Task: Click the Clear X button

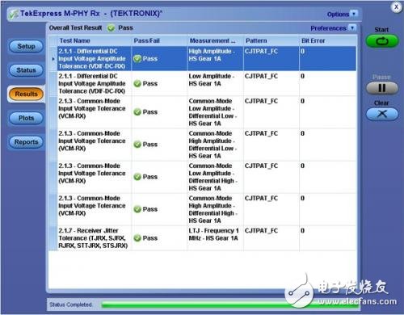Action: 382,114
